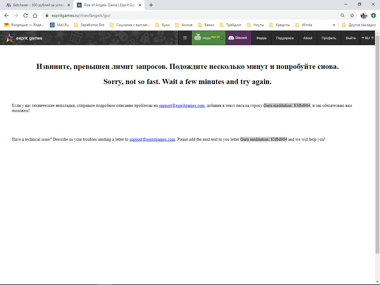
Task: Expand the RU language selector
Action: click(368, 38)
